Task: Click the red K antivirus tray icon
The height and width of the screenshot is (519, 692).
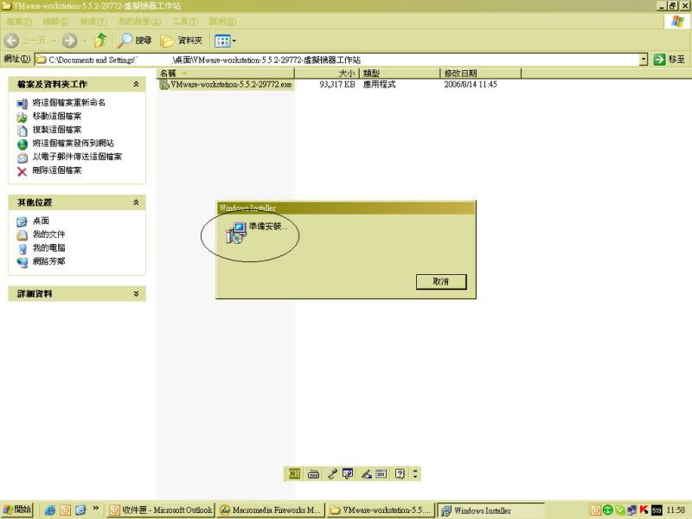Action: [644, 510]
